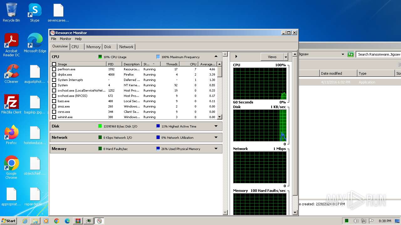The height and width of the screenshot is (225, 401).
Task: Click the Action Center flag tray icon
Action: [x=372, y=221]
